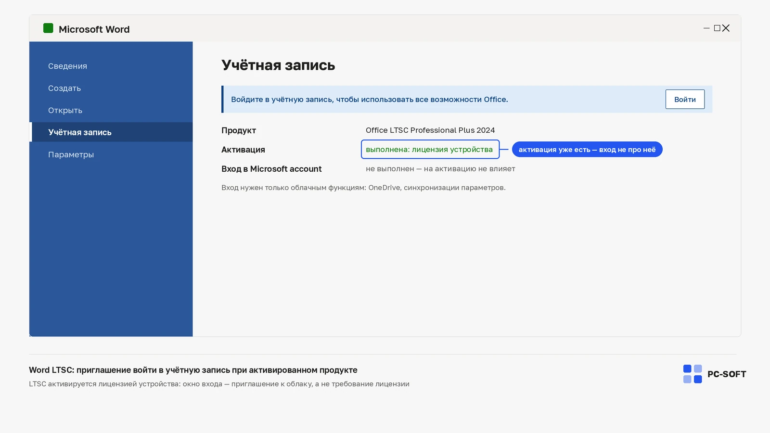Click the note about OneDrive cloud features
Viewport: 770px width, 433px height.
[363, 188]
